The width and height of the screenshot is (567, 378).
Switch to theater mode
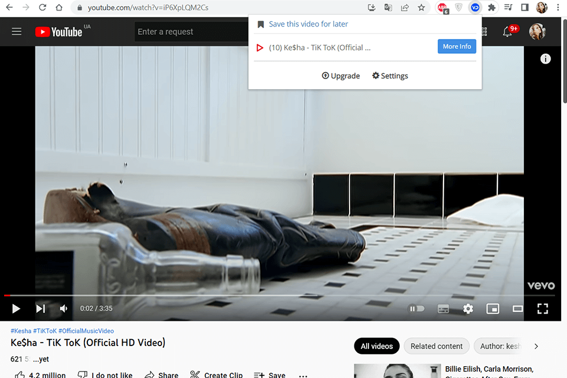tap(517, 308)
